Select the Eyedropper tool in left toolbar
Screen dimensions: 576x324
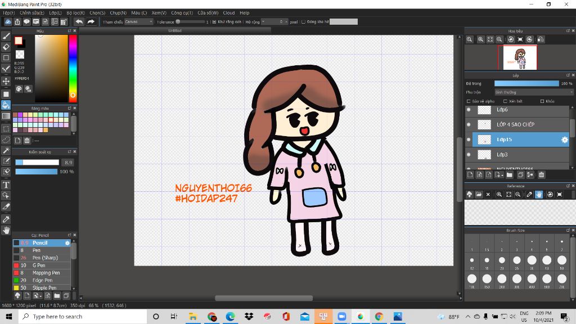point(6,219)
